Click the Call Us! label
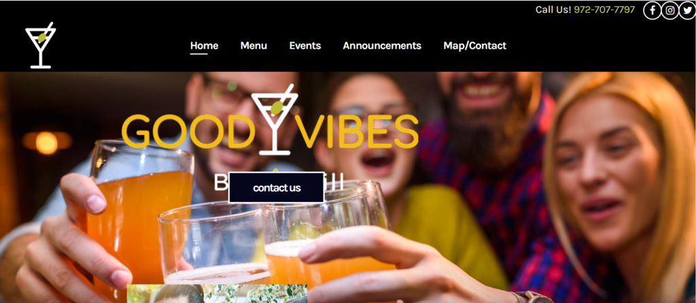The width and height of the screenshot is (696, 303). (553, 9)
